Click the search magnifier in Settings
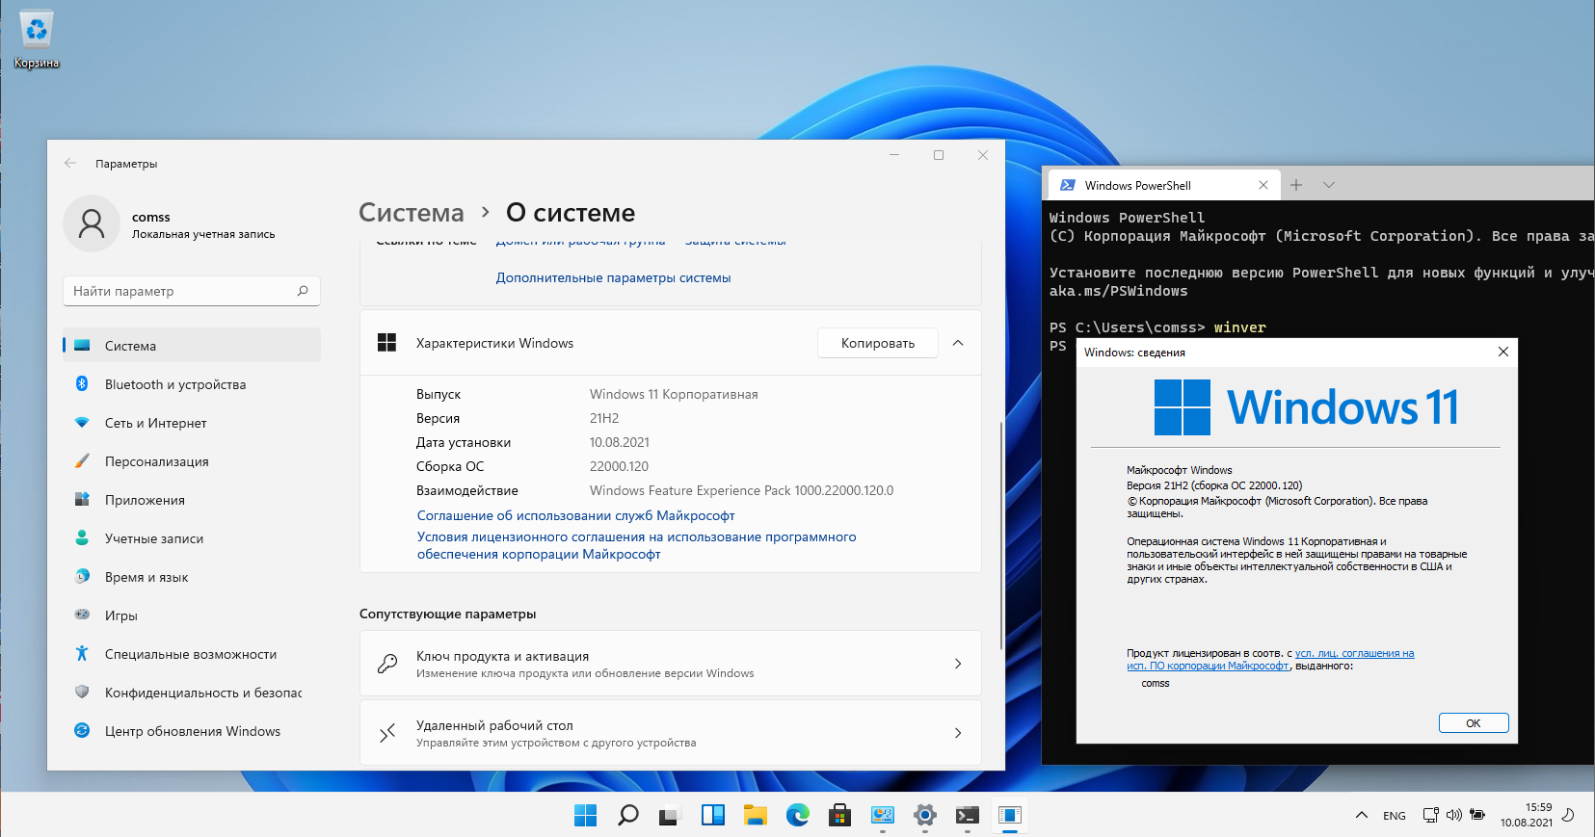 (x=303, y=291)
